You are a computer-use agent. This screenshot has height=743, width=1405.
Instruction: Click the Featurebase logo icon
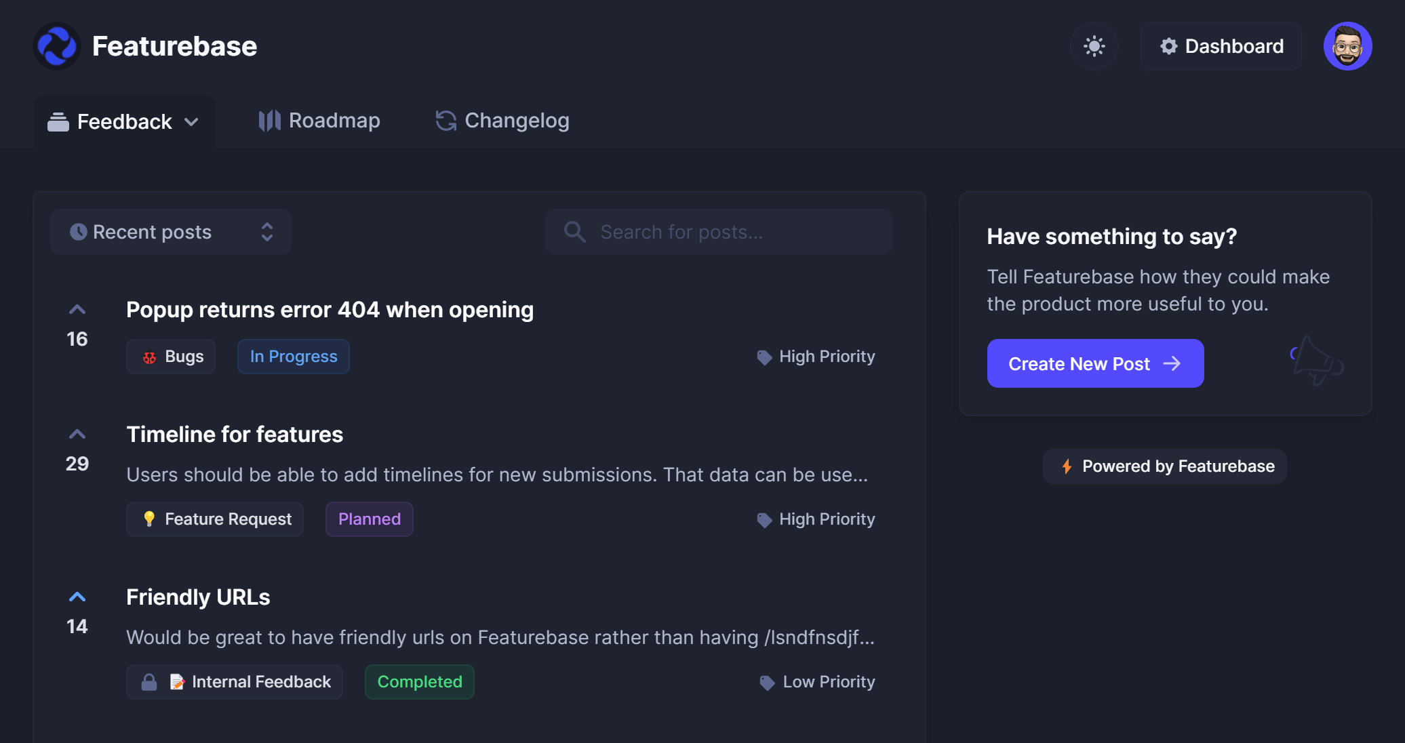tap(57, 46)
